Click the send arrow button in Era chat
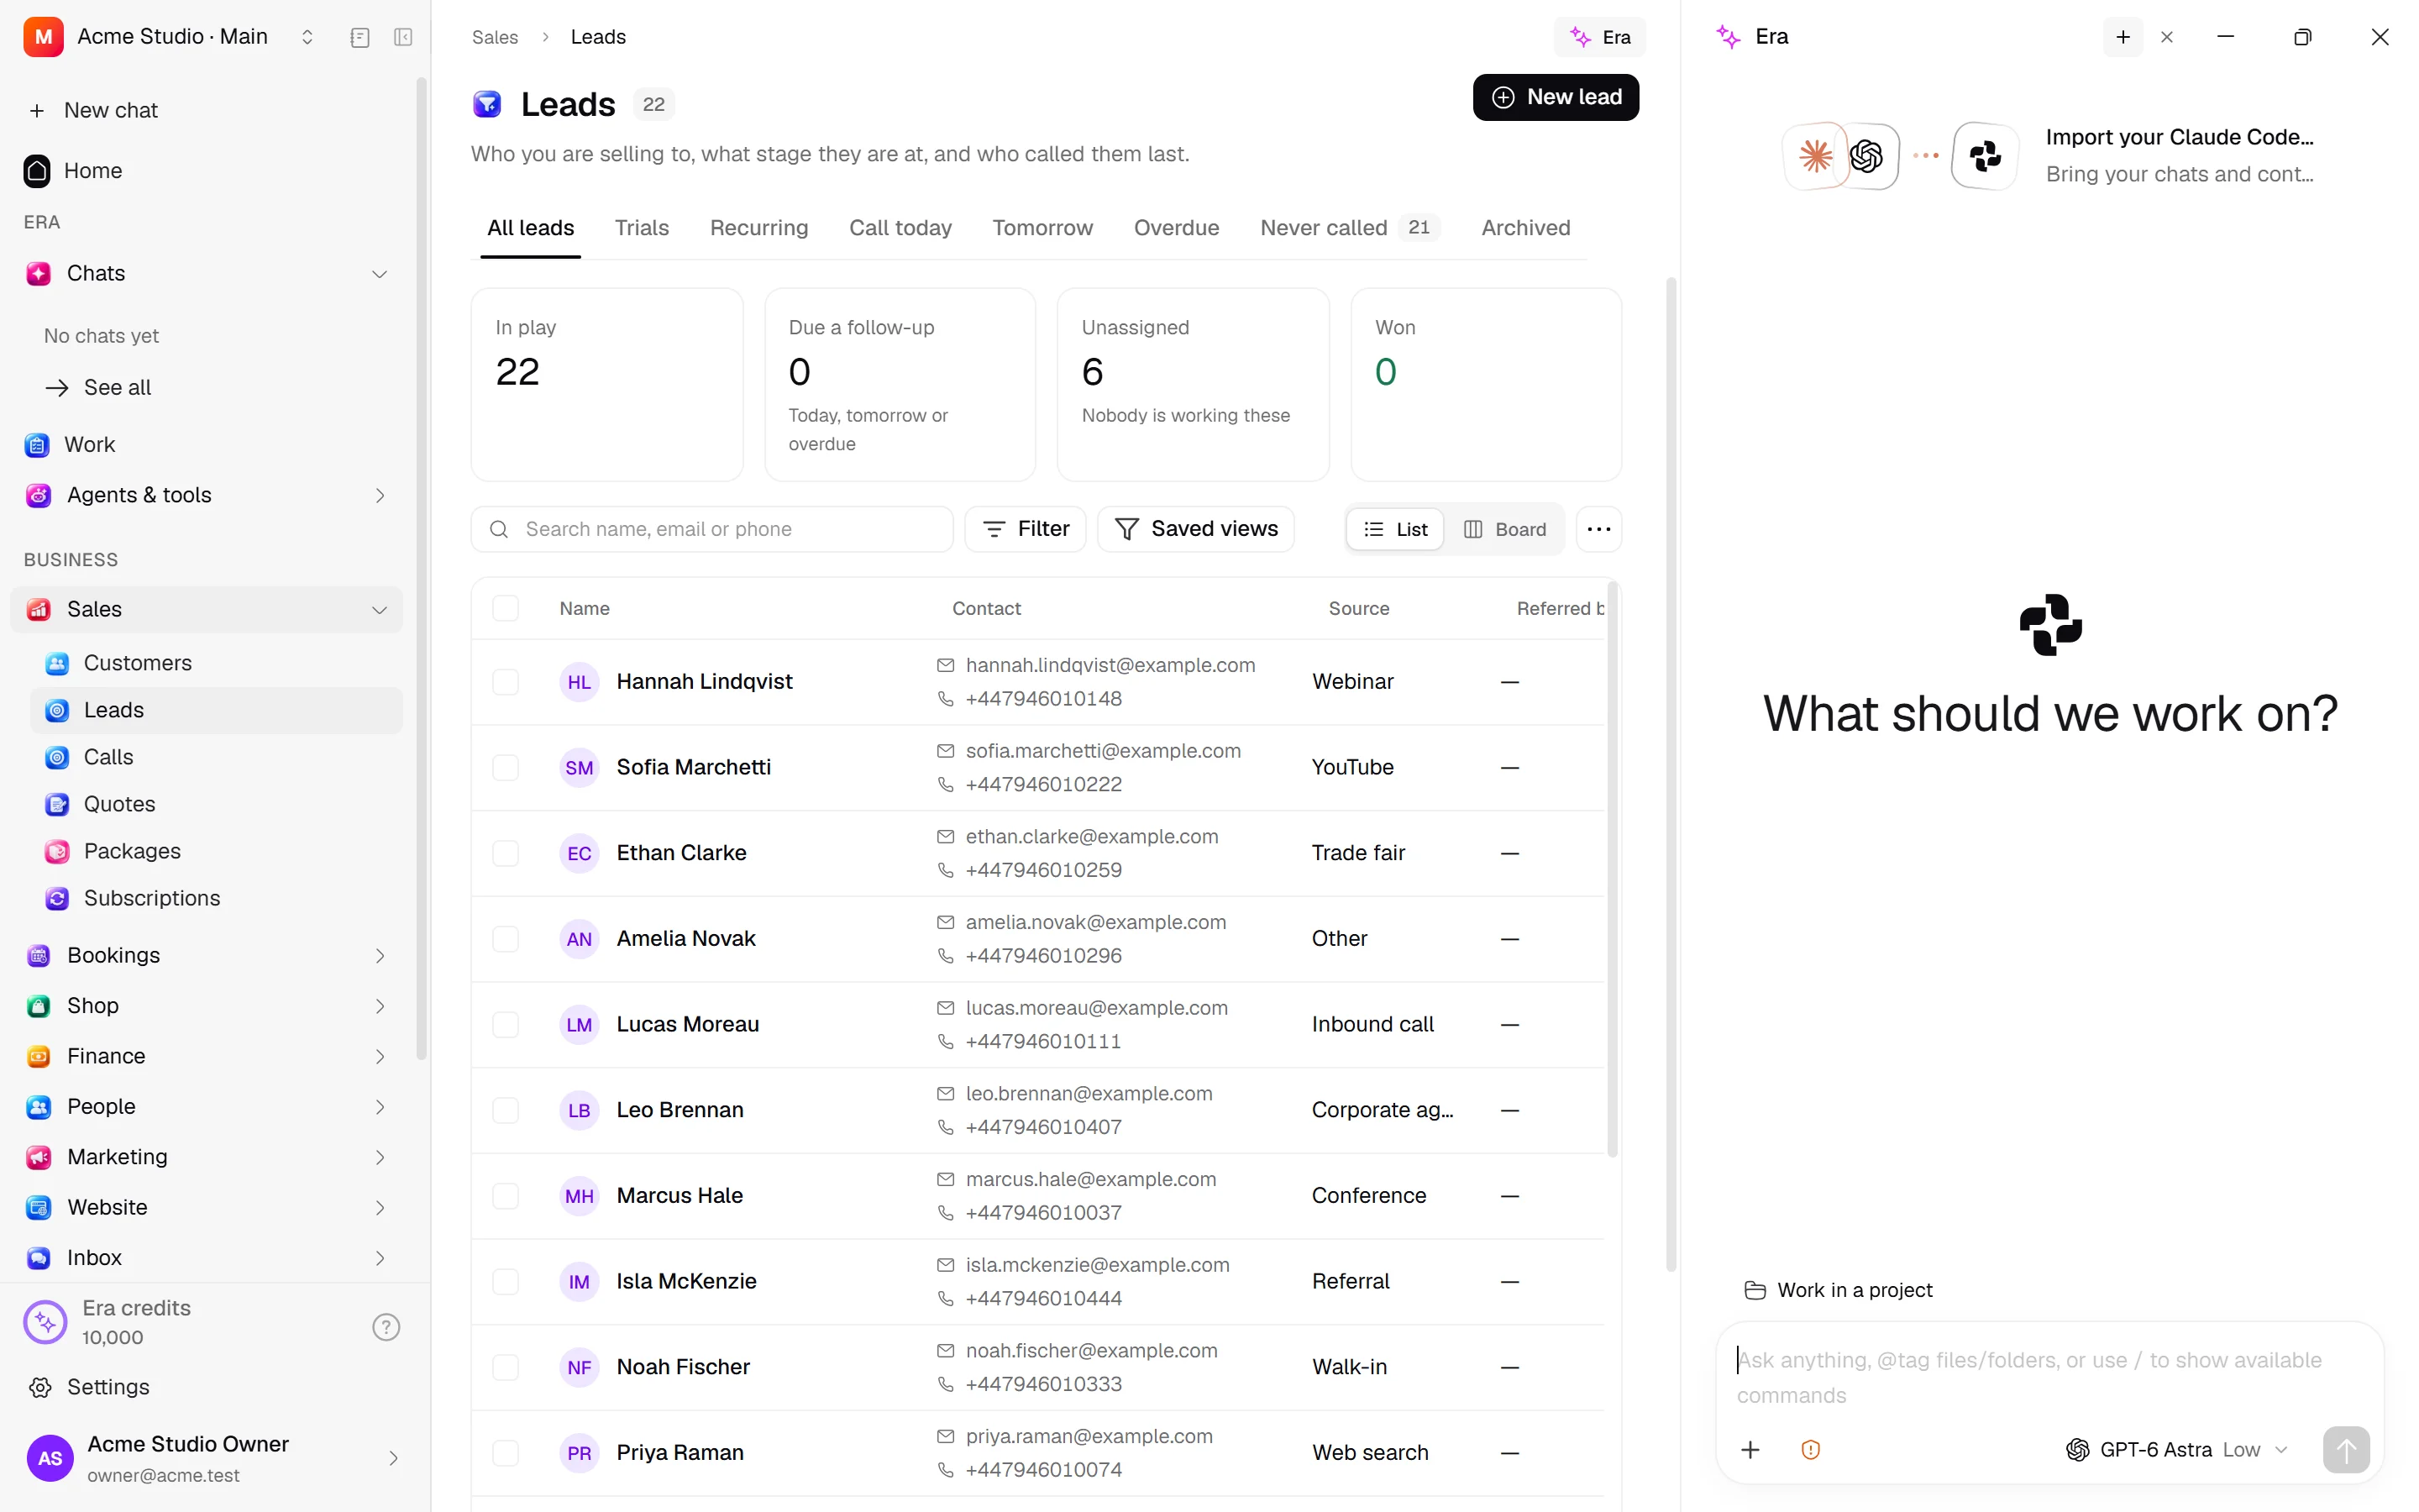 tap(2345, 1449)
